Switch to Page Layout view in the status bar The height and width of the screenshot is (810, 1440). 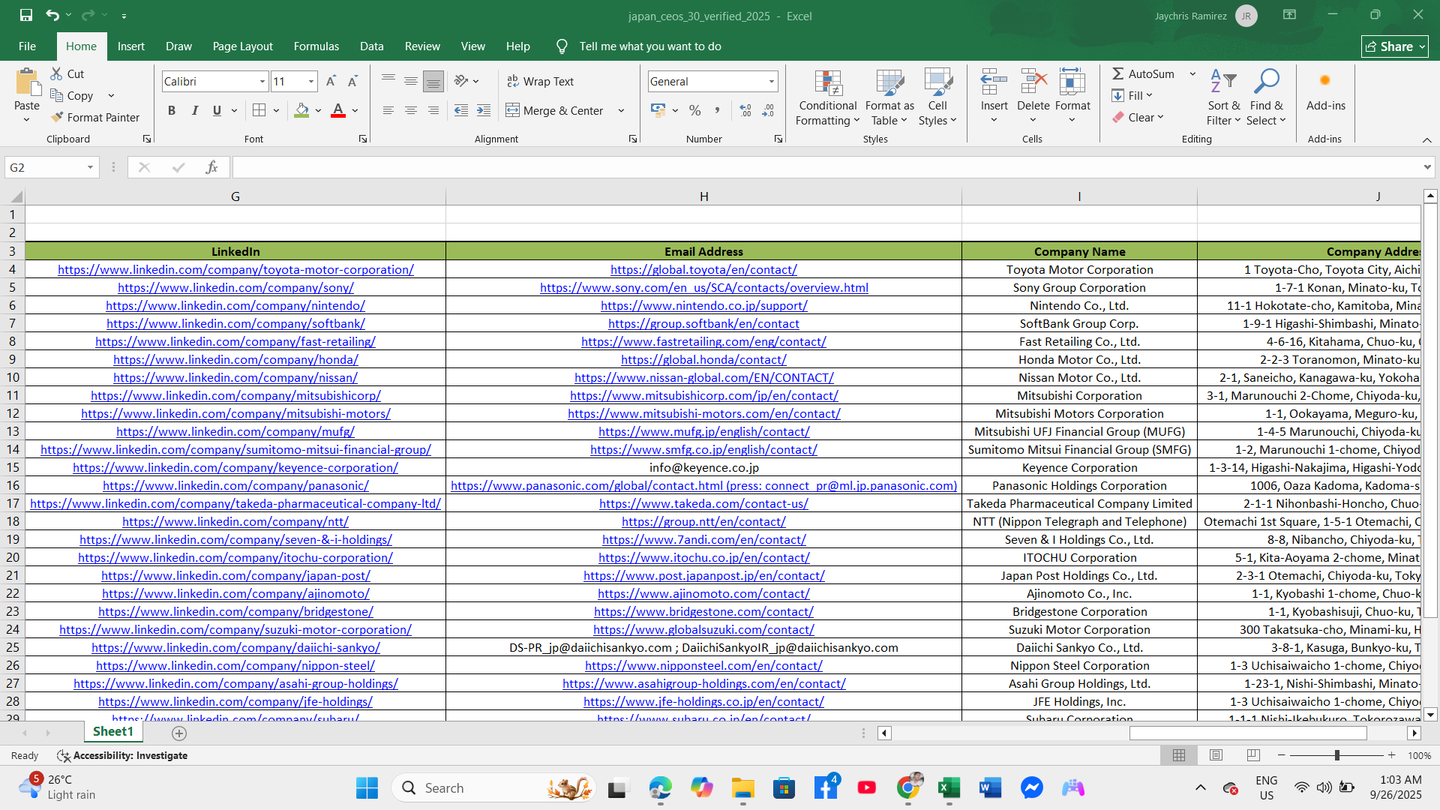point(1216,755)
